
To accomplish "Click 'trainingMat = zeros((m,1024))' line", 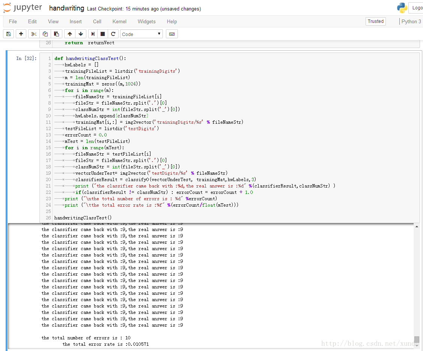I will click(103, 84).
